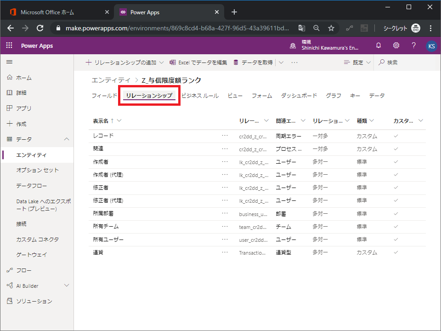Collapse the データ section in sidebar

(66, 139)
